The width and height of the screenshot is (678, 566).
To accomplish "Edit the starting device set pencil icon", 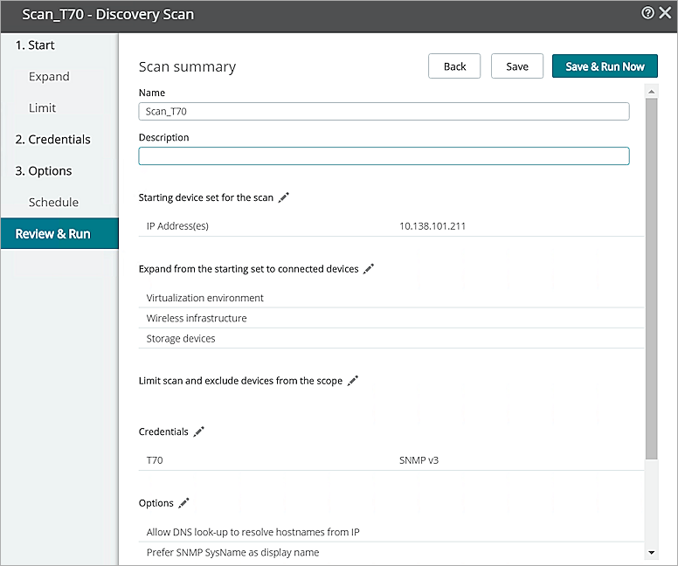I will point(283,197).
